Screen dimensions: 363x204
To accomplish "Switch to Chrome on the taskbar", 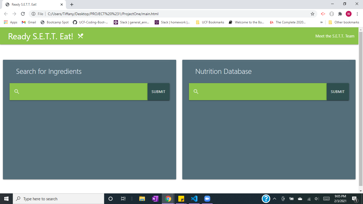I will (168, 199).
